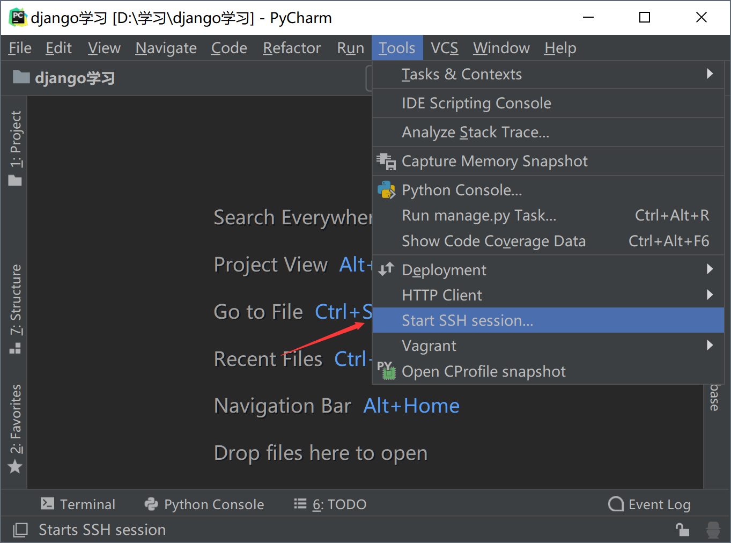
Task: Click the TODO list icon
Action: coord(300,504)
